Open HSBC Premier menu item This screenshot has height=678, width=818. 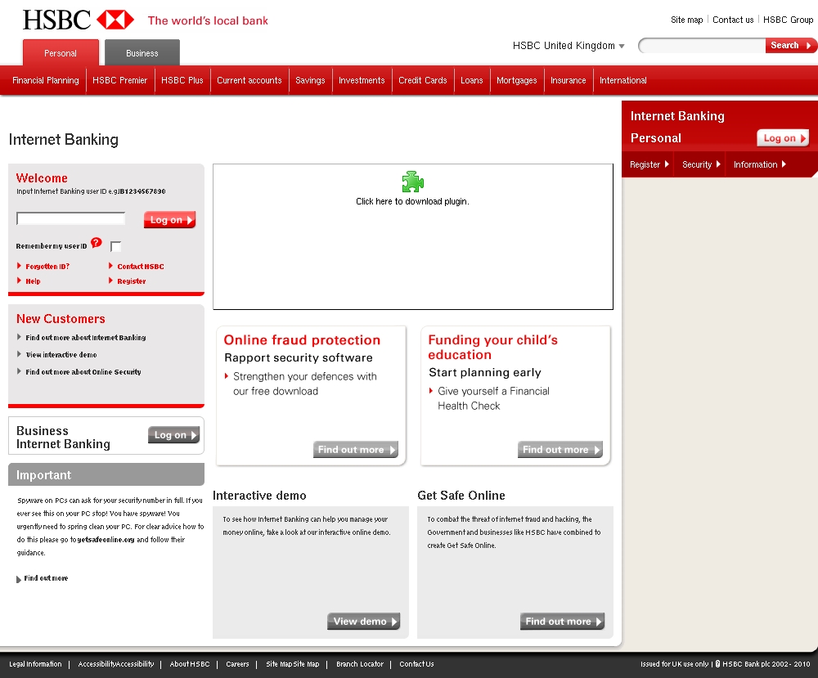[120, 80]
